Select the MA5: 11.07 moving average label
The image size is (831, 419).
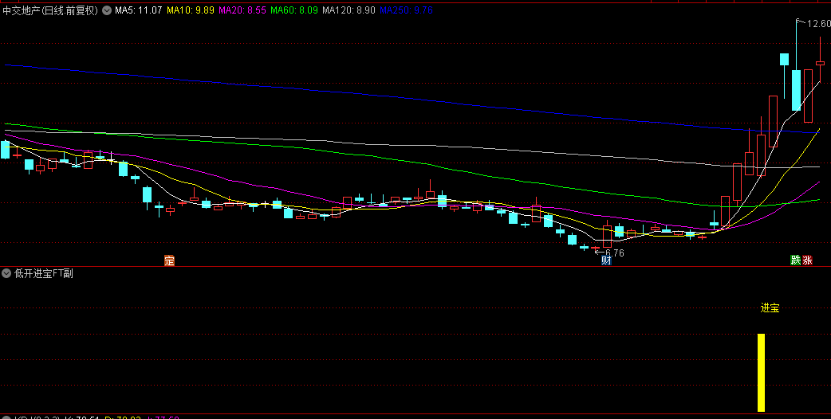138,10
